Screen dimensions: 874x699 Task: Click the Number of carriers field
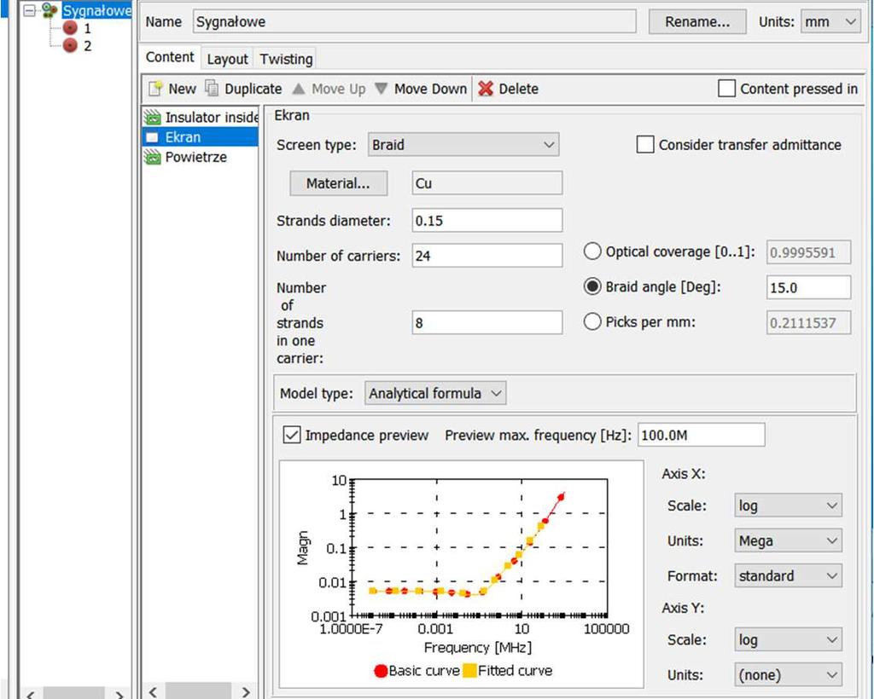coord(487,256)
